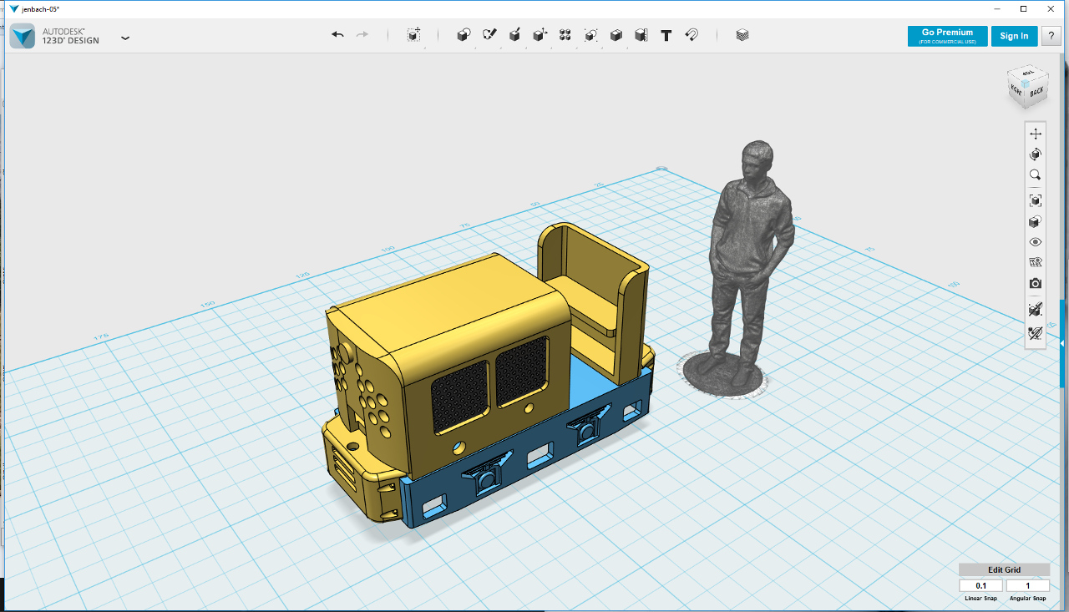
Task: Open the Transform tool
Action: pyautogui.click(x=413, y=35)
